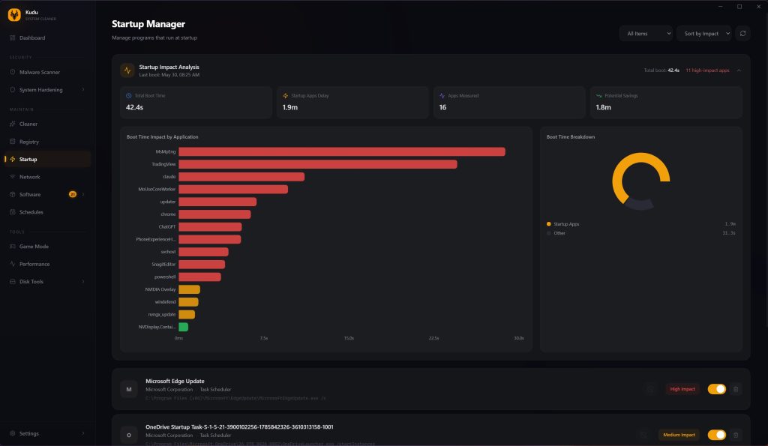Viewport: 768px width, 446px height.
Task: Open the Dashboard page icon
Action: click(x=12, y=37)
